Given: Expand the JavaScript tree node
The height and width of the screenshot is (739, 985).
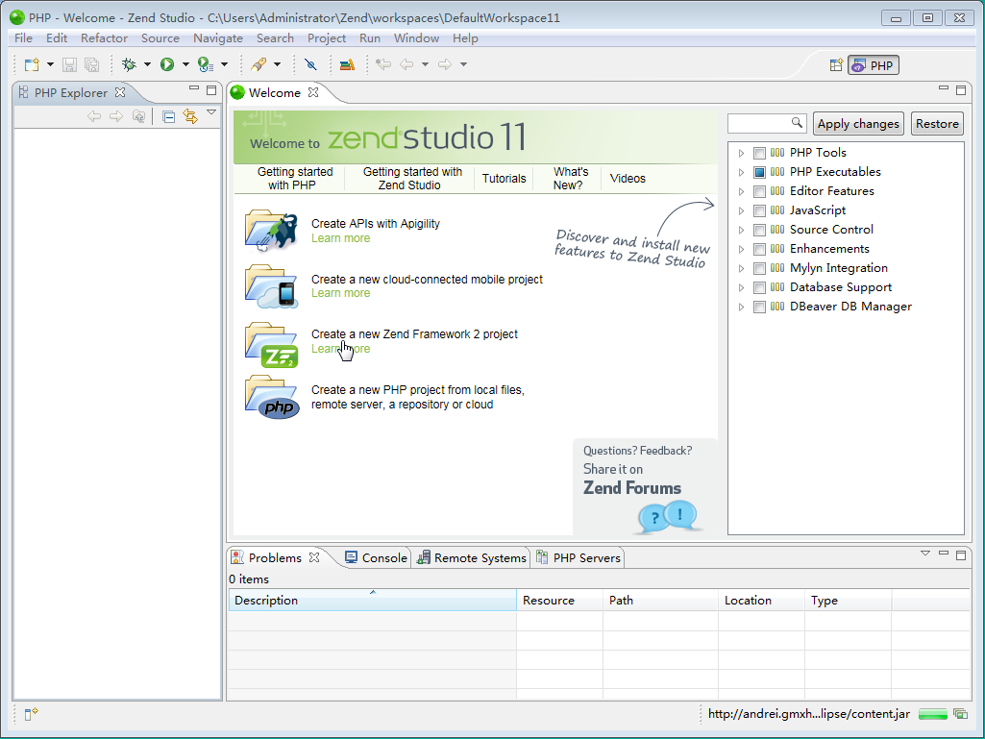Looking at the screenshot, I should point(741,210).
